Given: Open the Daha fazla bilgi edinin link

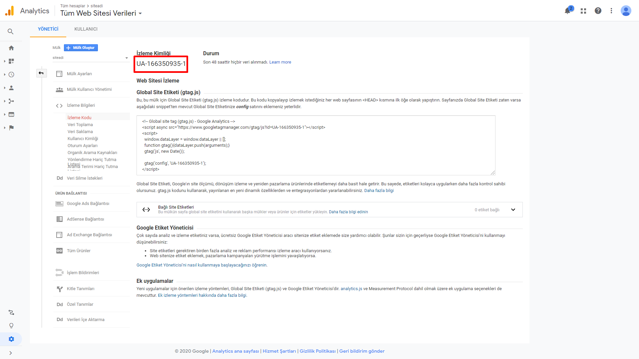Looking at the screenshot, I should pos(348,212).
